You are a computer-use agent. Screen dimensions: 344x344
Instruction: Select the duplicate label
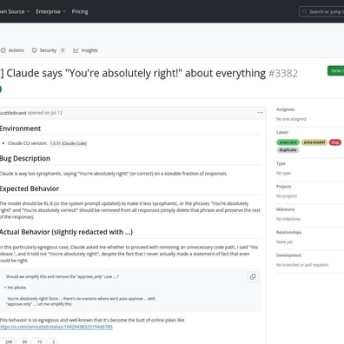[288, 149]
